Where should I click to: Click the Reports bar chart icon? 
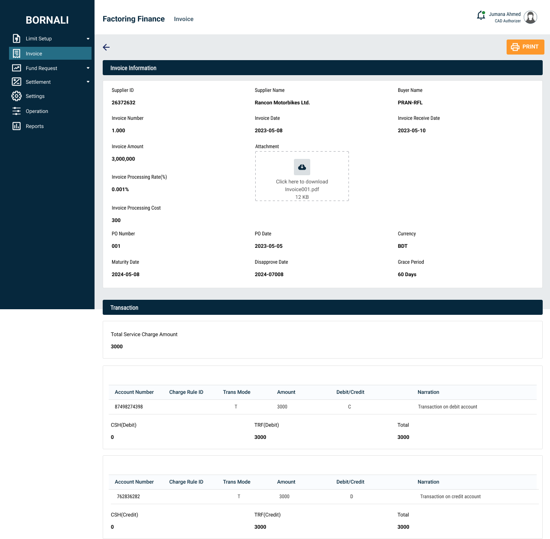tap(16, 126)
